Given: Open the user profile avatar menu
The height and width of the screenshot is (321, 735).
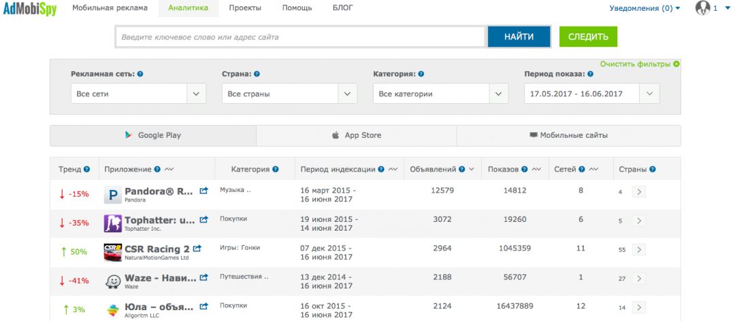Looking at the screenshot, I should (x=702, y=7).
